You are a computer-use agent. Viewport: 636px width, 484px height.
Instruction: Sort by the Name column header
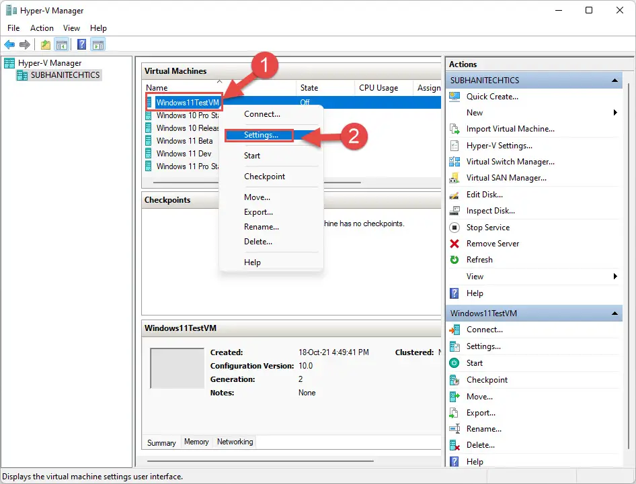coord(219,87)
